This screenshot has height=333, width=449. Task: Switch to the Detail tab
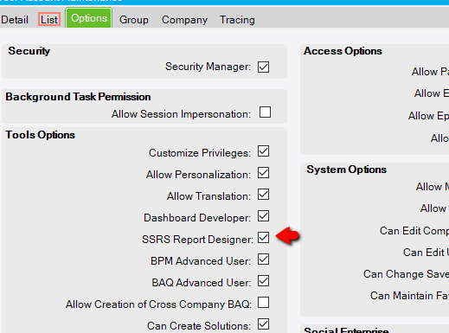coord(15,20)
